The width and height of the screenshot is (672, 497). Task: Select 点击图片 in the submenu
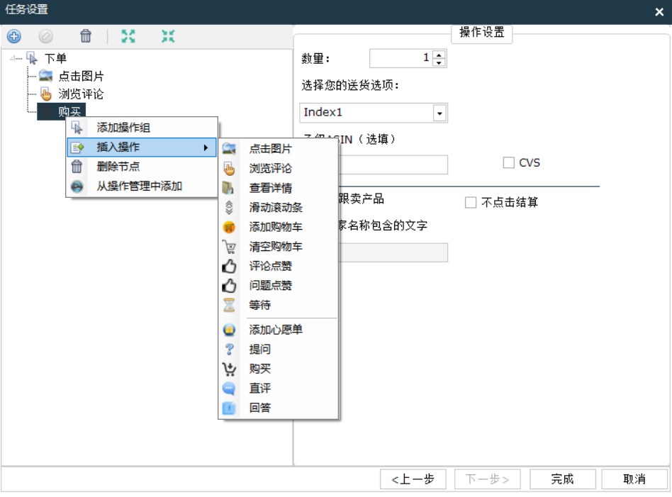pyautogui.click(x=278, y=149)
